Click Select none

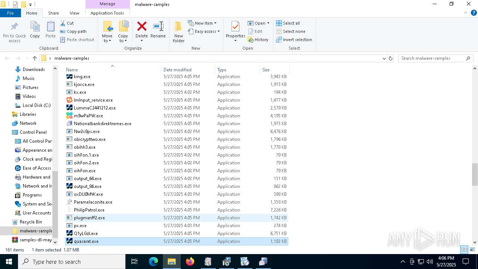[291, 31]
